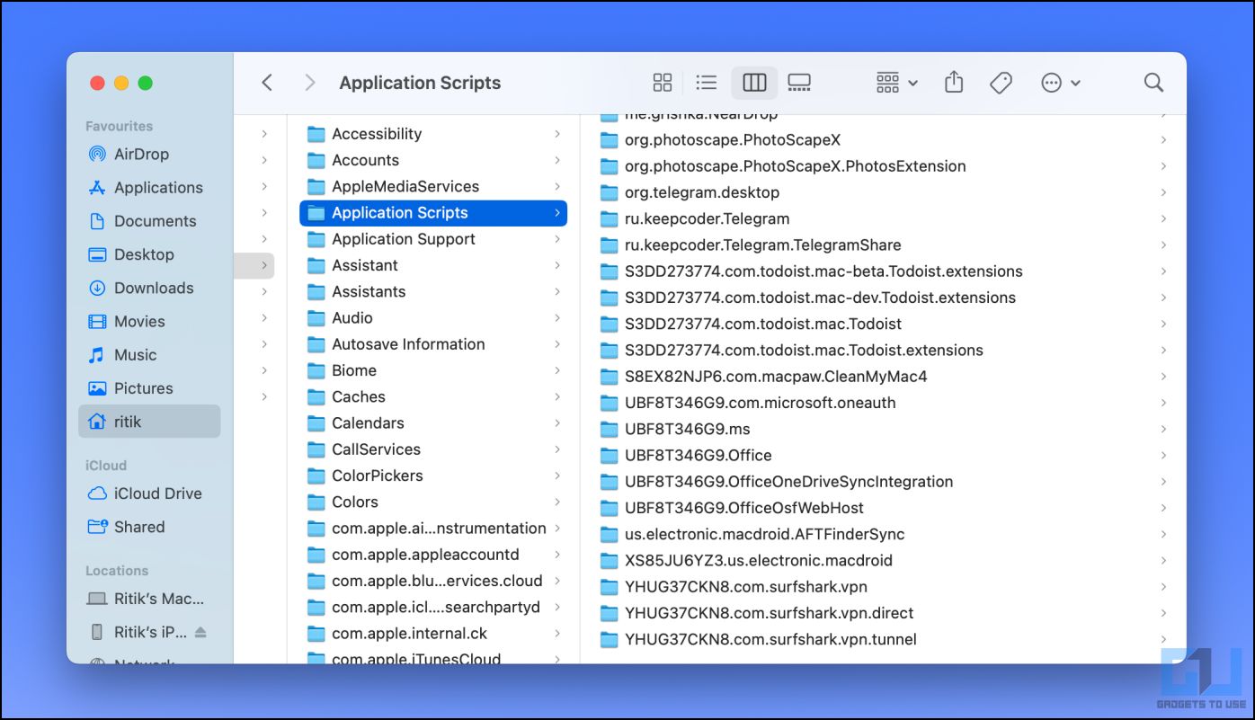Select UBF8T346G9.Office folder
The image size is (1255, 720).
[x=884, y=455]
